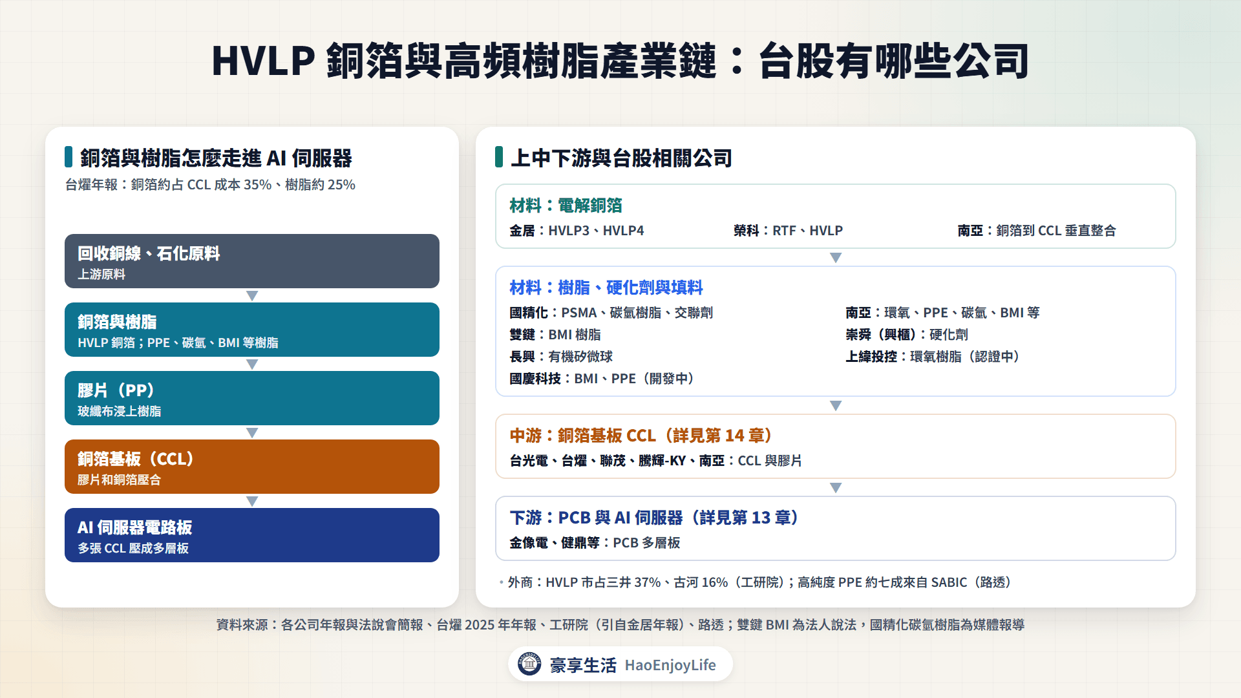
Task: Click 南亞：銅箔到 CCL 垂直整合 text
Action: [x=1037, y=231]
